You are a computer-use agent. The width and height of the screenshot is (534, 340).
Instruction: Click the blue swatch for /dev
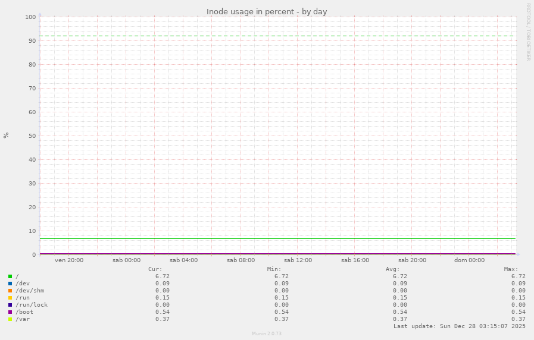[10, 284]
